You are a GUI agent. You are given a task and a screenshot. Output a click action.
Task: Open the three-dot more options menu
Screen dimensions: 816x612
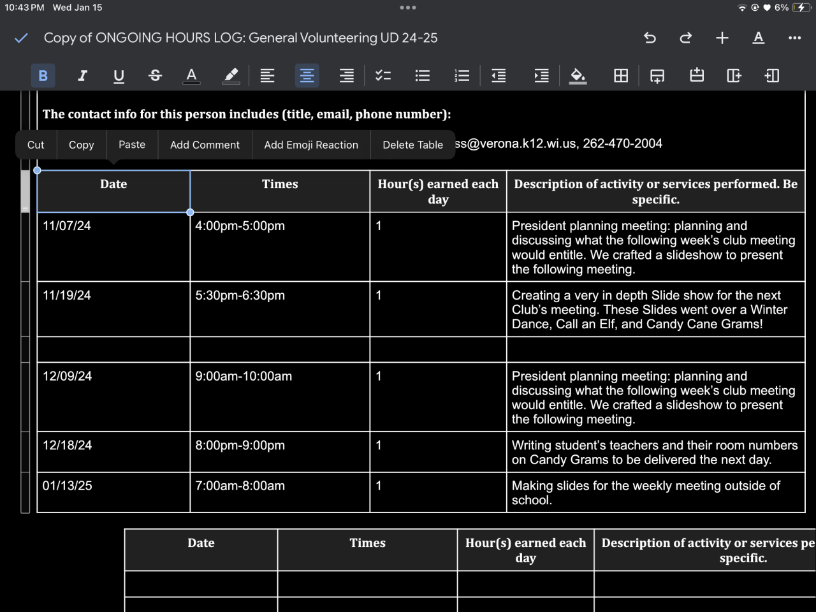click(x=794, y=38)
